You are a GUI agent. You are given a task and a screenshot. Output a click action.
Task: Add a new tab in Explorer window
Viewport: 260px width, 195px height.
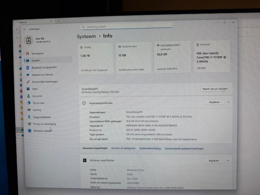pos(58,21)
